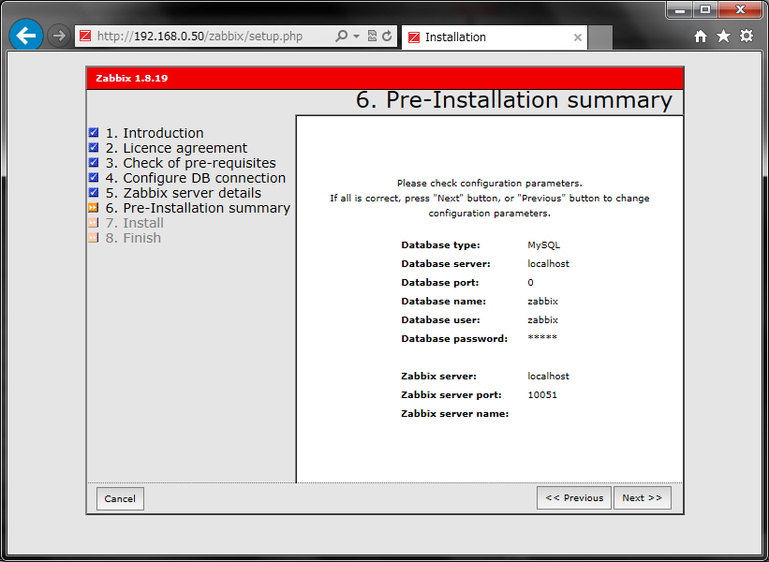Click the 'Database type:' label
Viewport: 769px width, 562px height.
(x=440, y=244)
